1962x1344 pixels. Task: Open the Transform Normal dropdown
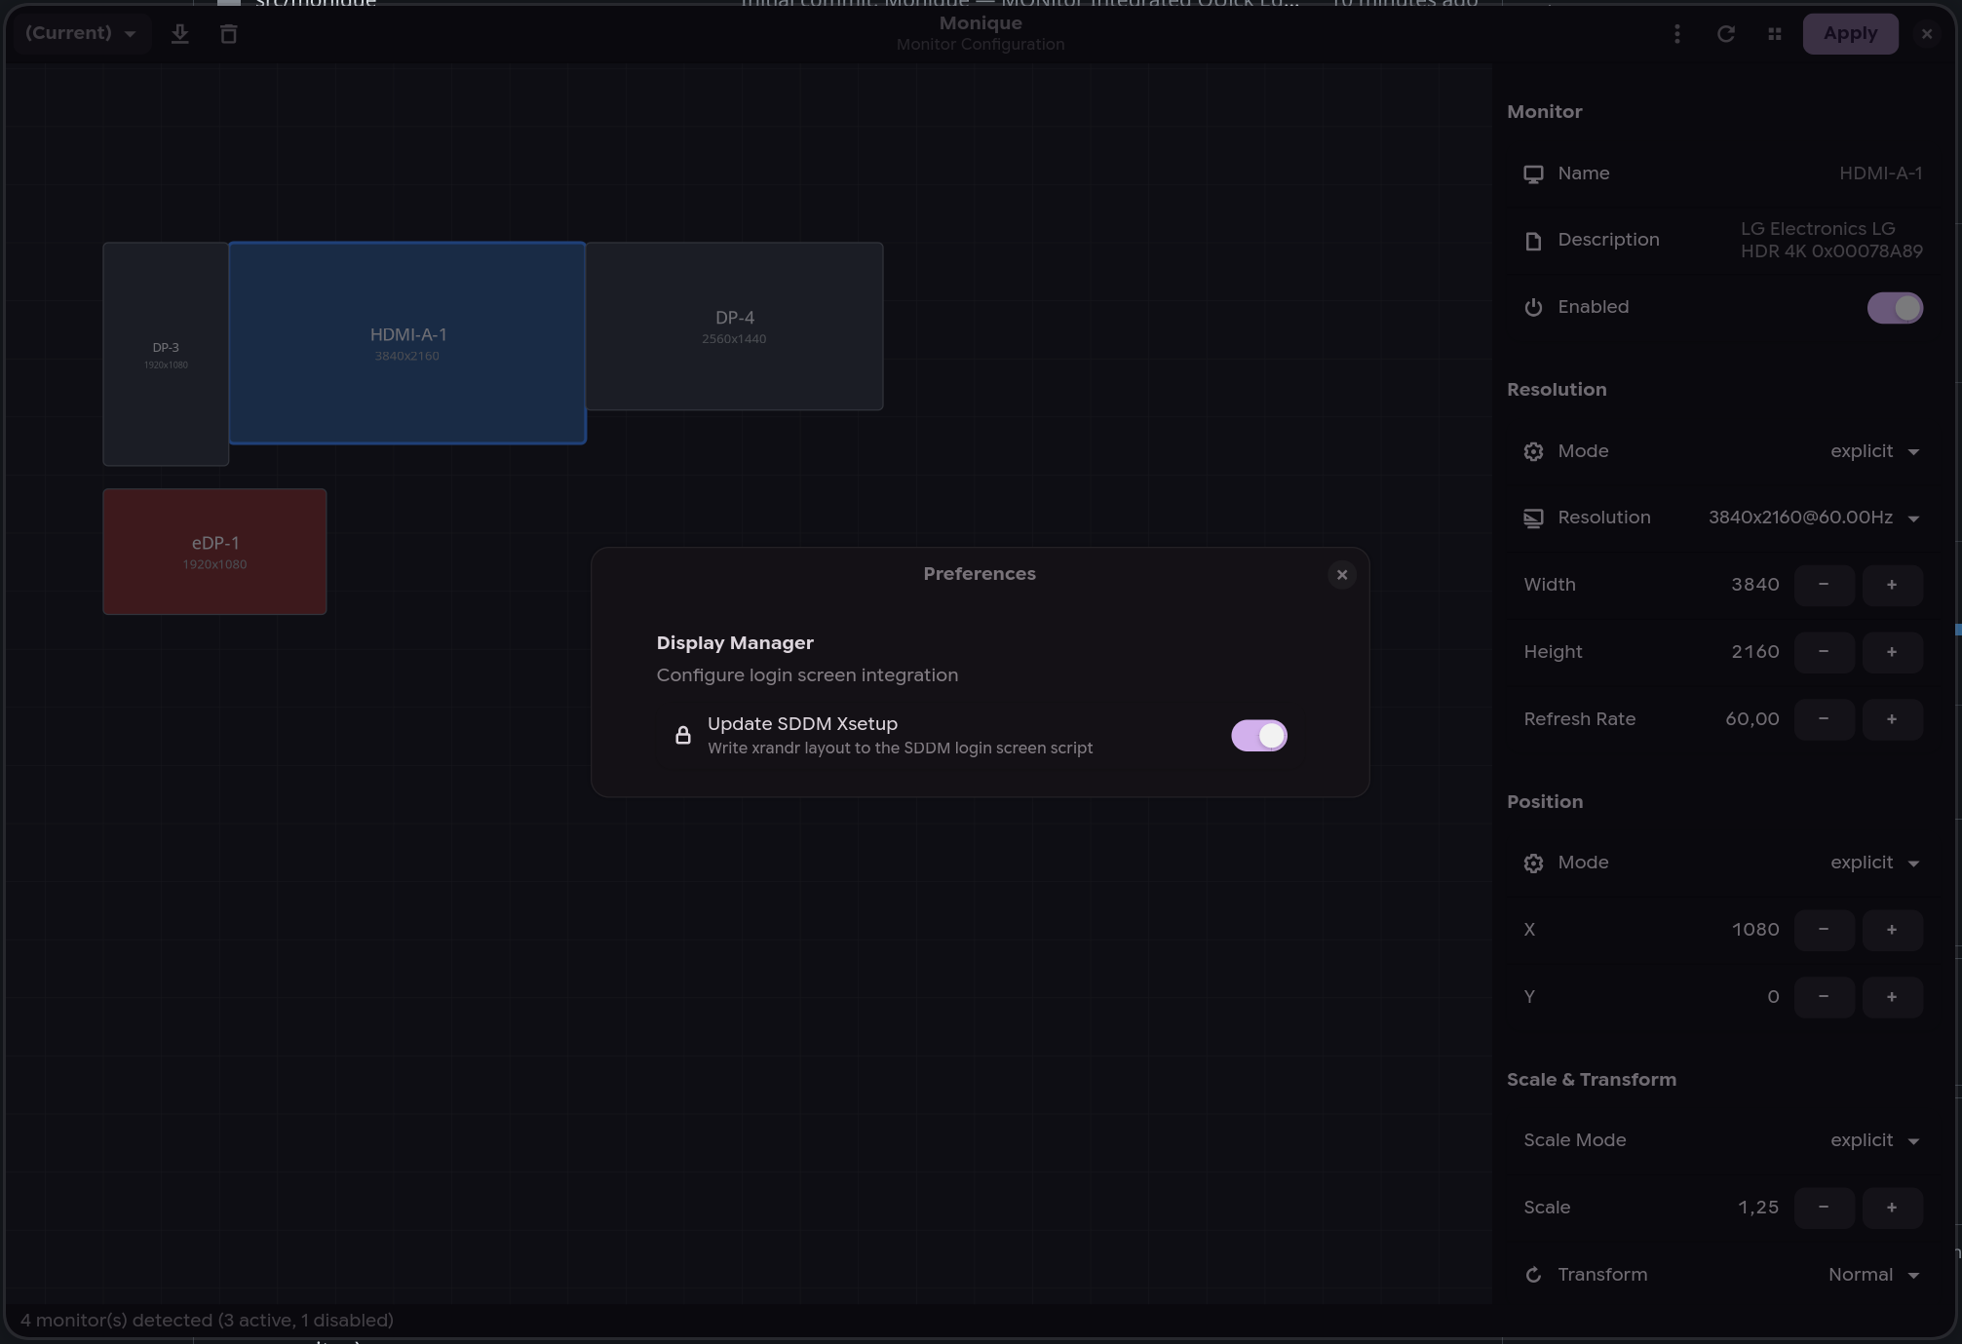click(x=1870, y=1274)
